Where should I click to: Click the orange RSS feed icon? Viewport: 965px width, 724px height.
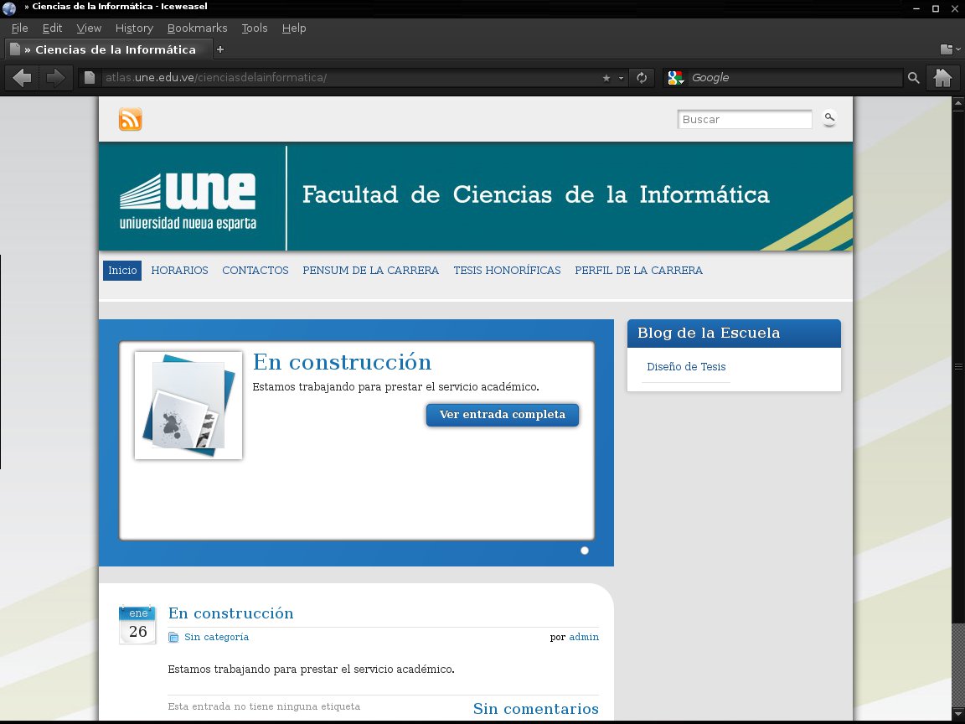click(130, 120)
